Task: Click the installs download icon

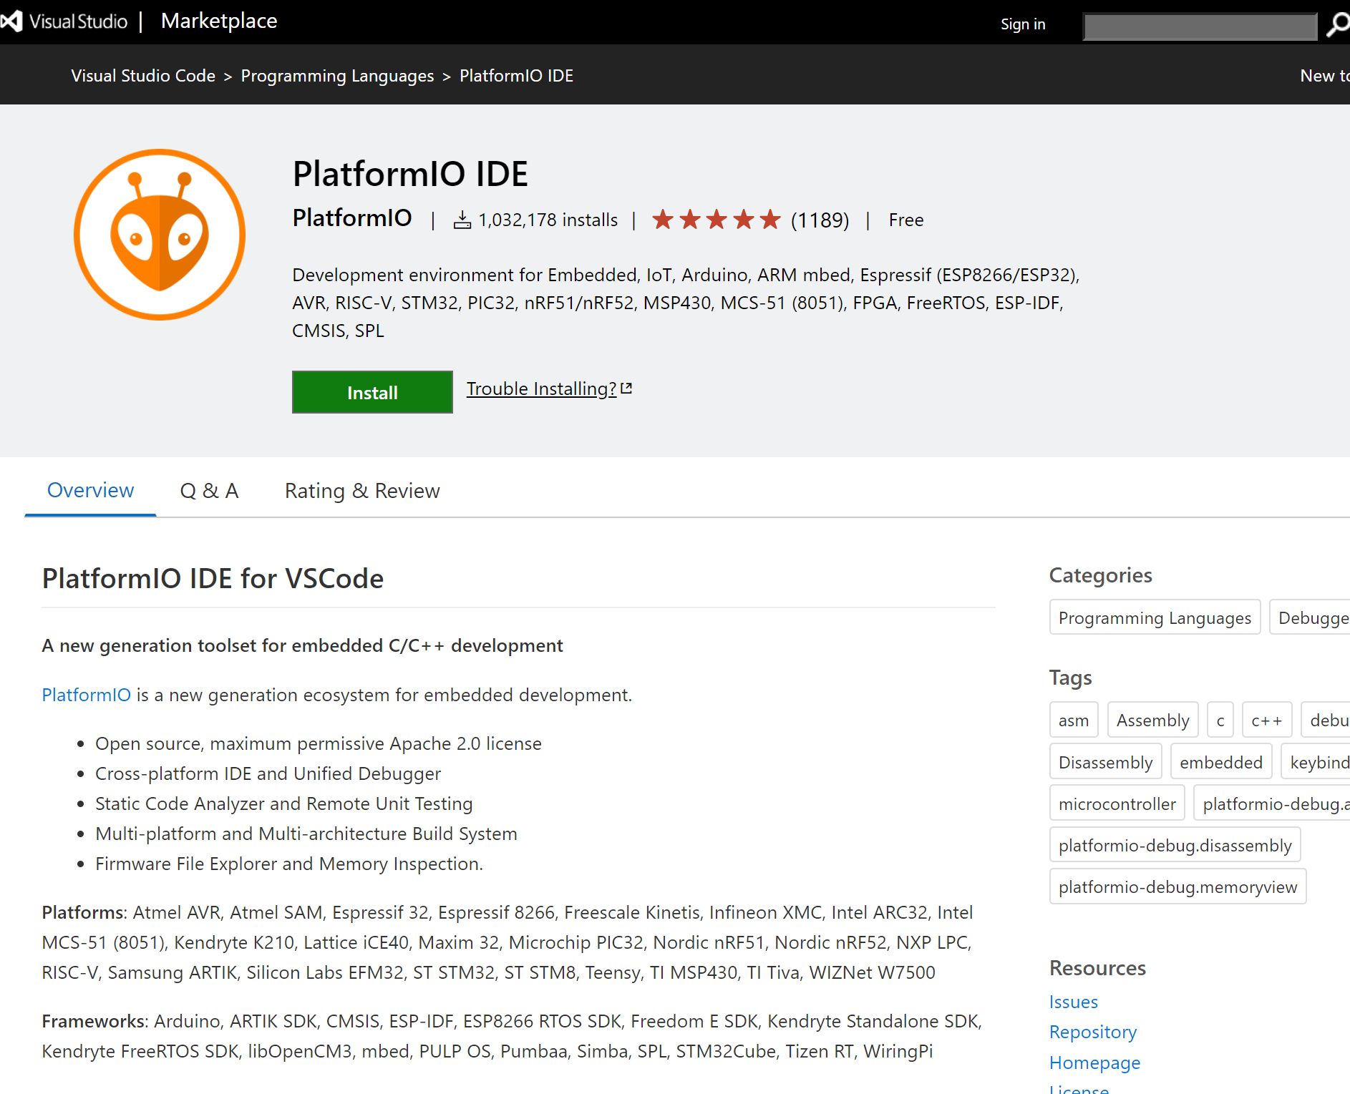Action: 462,220
